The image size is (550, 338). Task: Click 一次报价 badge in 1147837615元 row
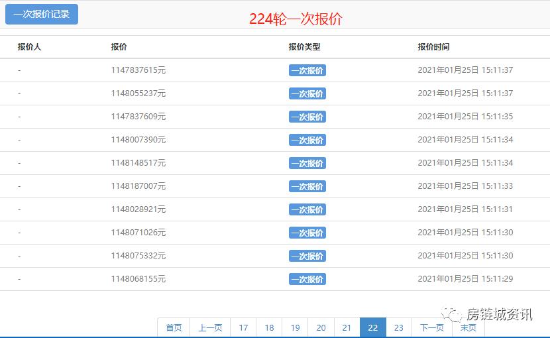(x=307, y=70)
